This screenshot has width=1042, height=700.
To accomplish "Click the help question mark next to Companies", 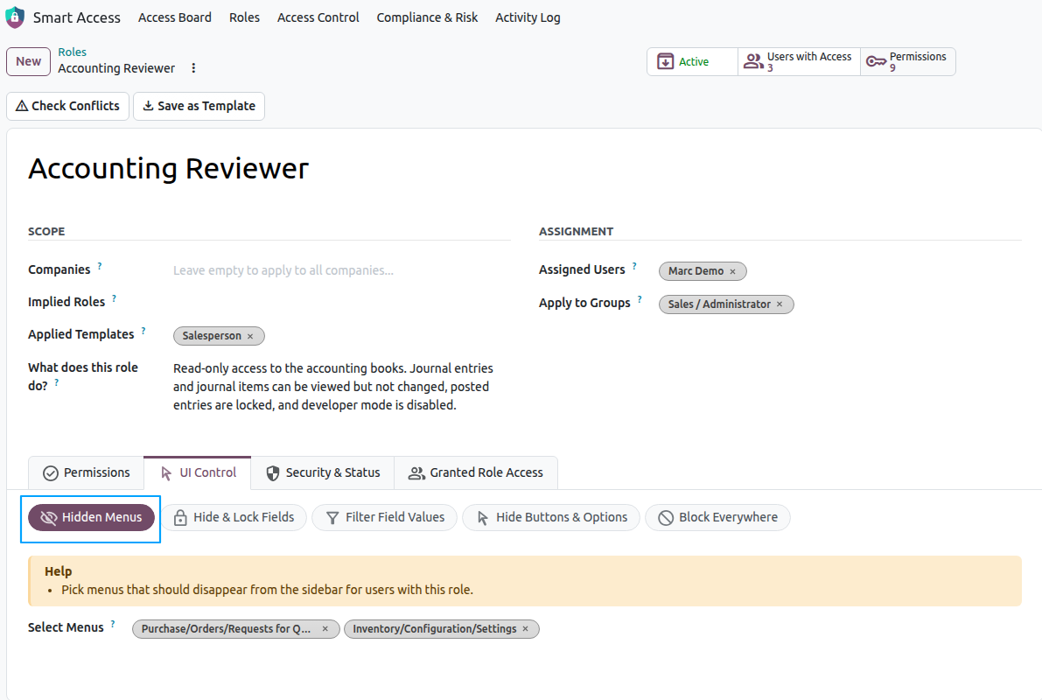I will coord(100,266).
